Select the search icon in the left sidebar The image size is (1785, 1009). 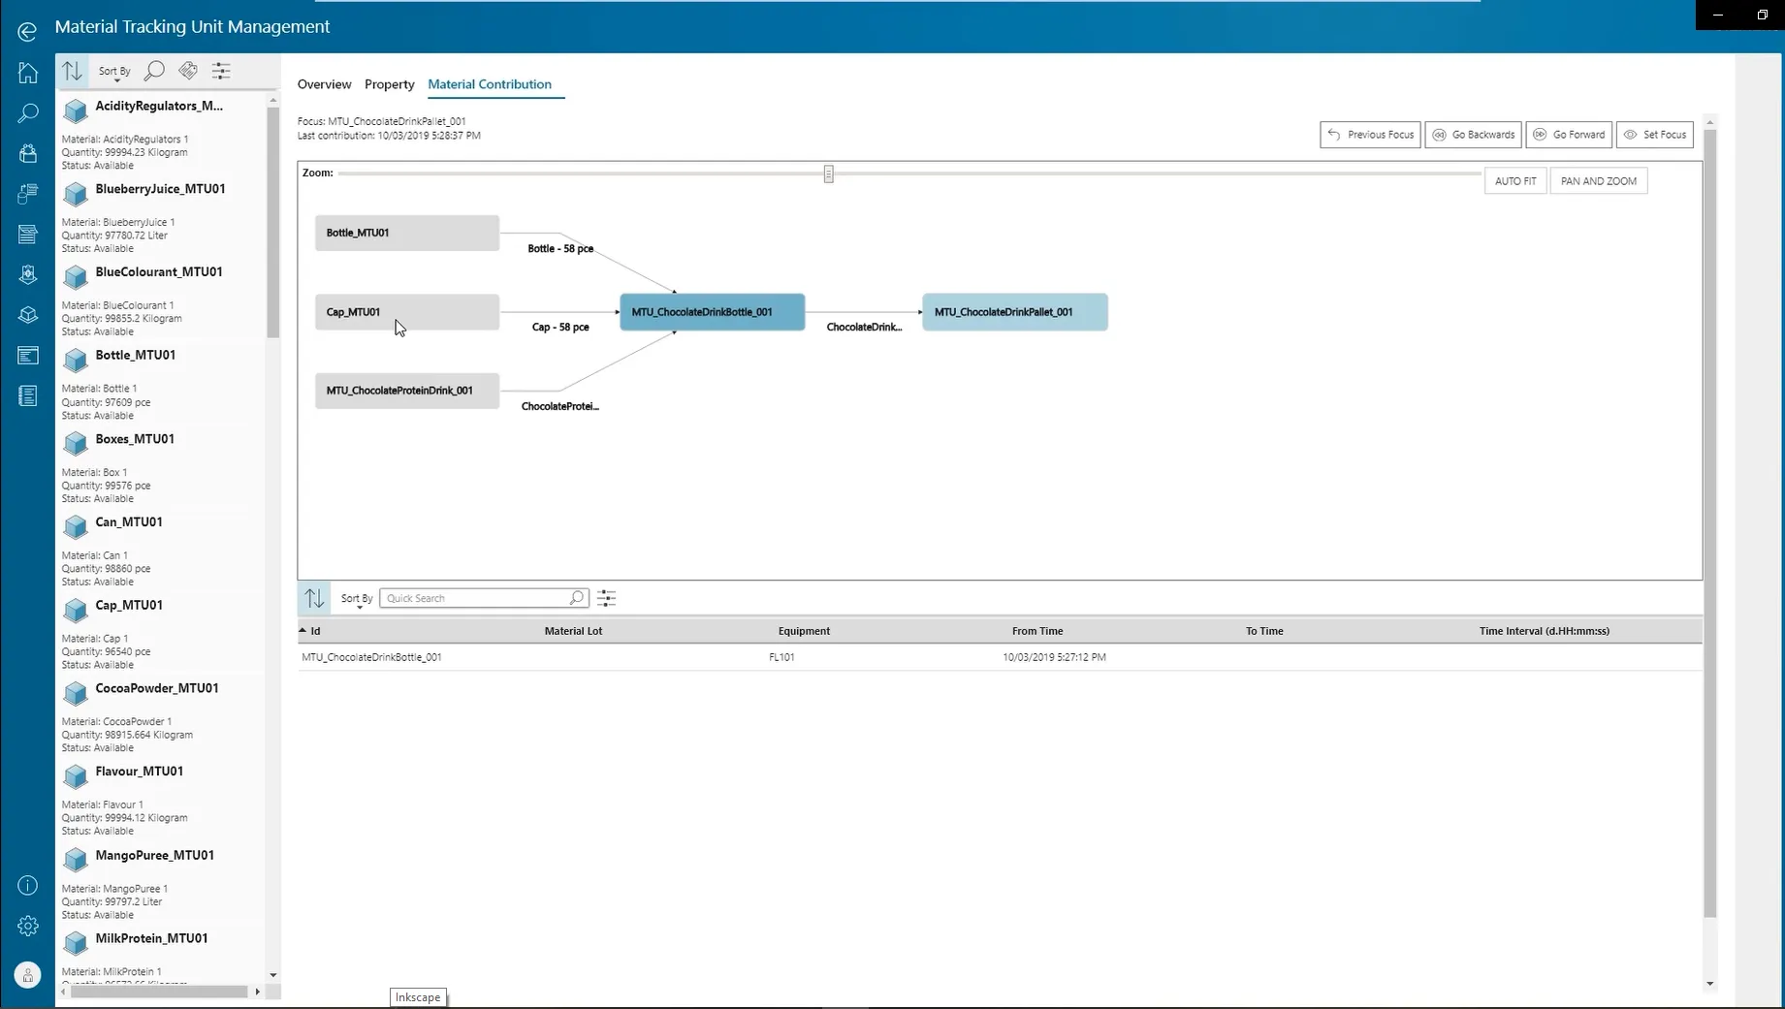[x=26, y=112]
